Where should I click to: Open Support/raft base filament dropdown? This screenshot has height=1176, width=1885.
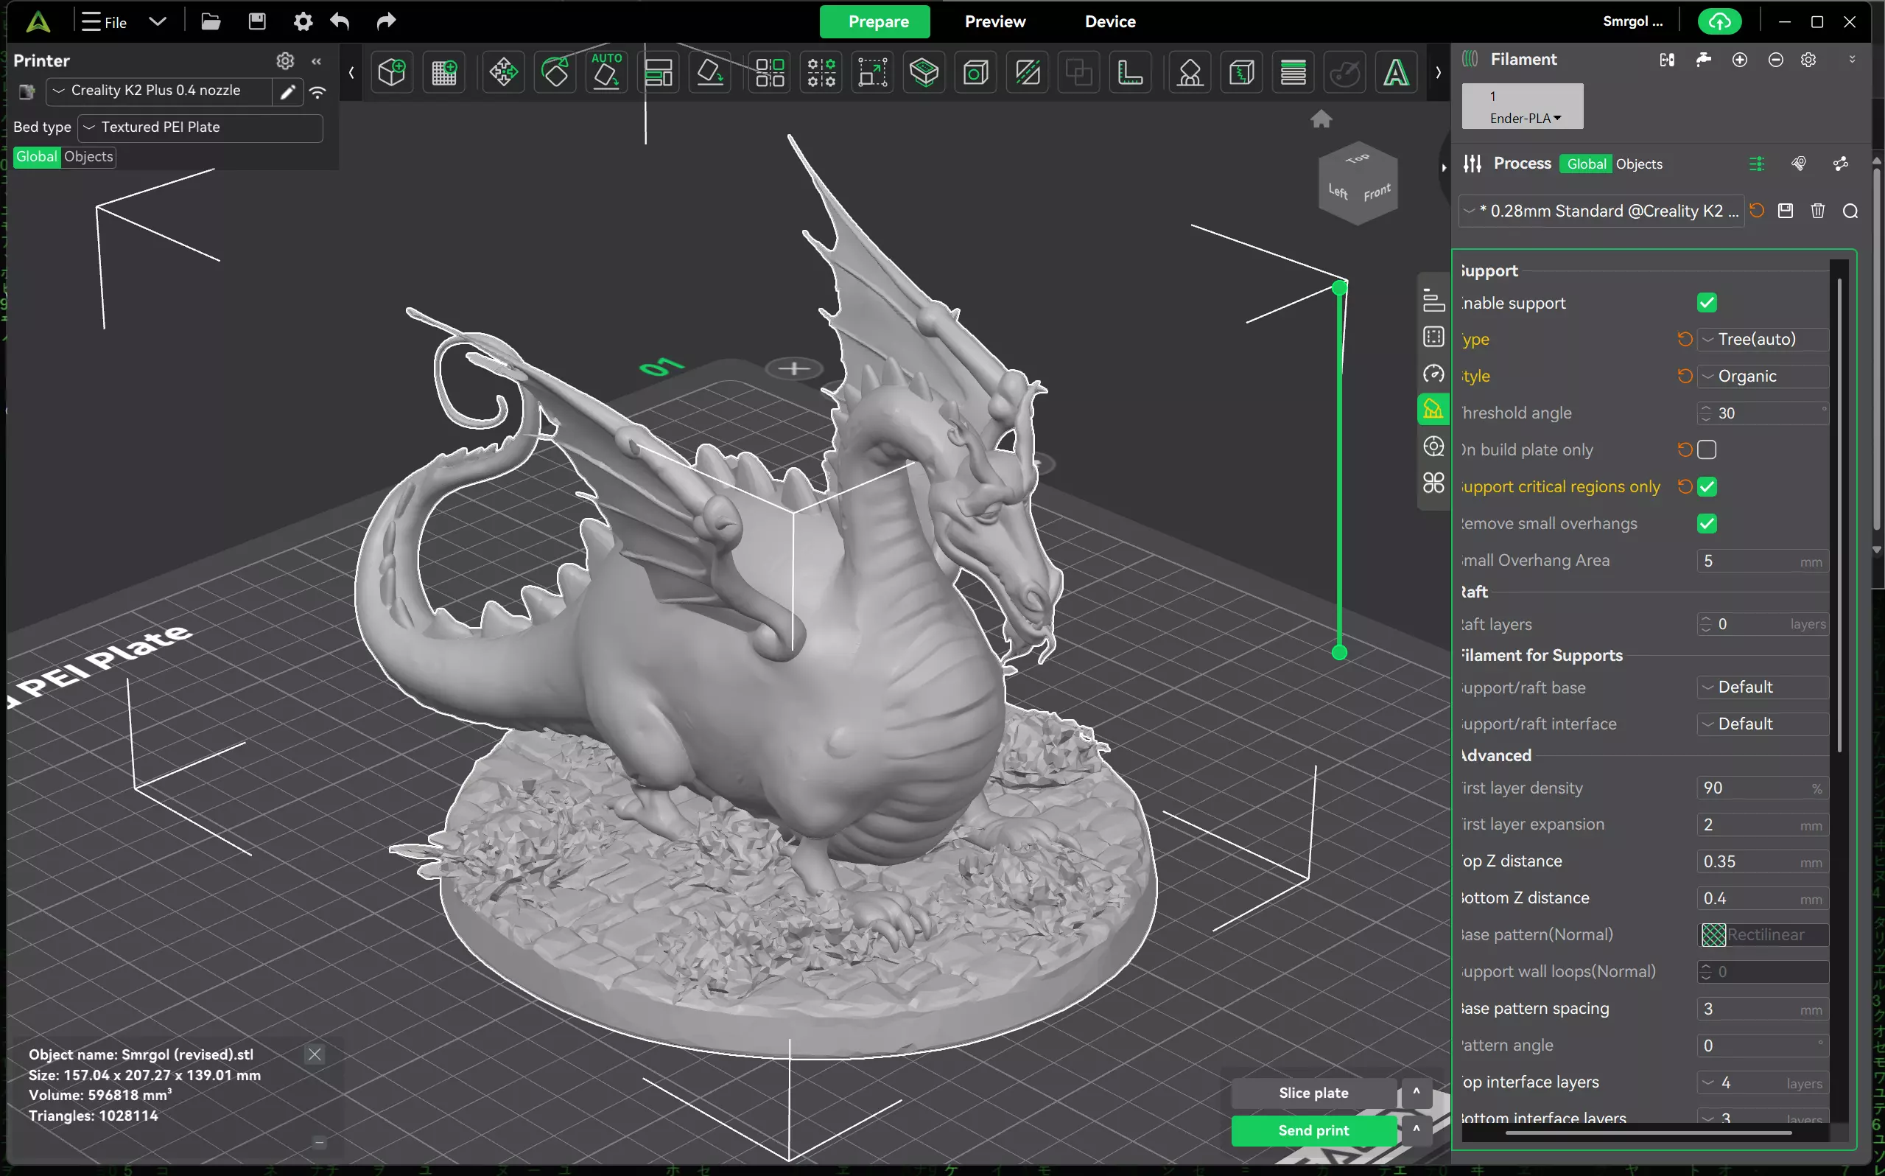(x=1762, y=687)
